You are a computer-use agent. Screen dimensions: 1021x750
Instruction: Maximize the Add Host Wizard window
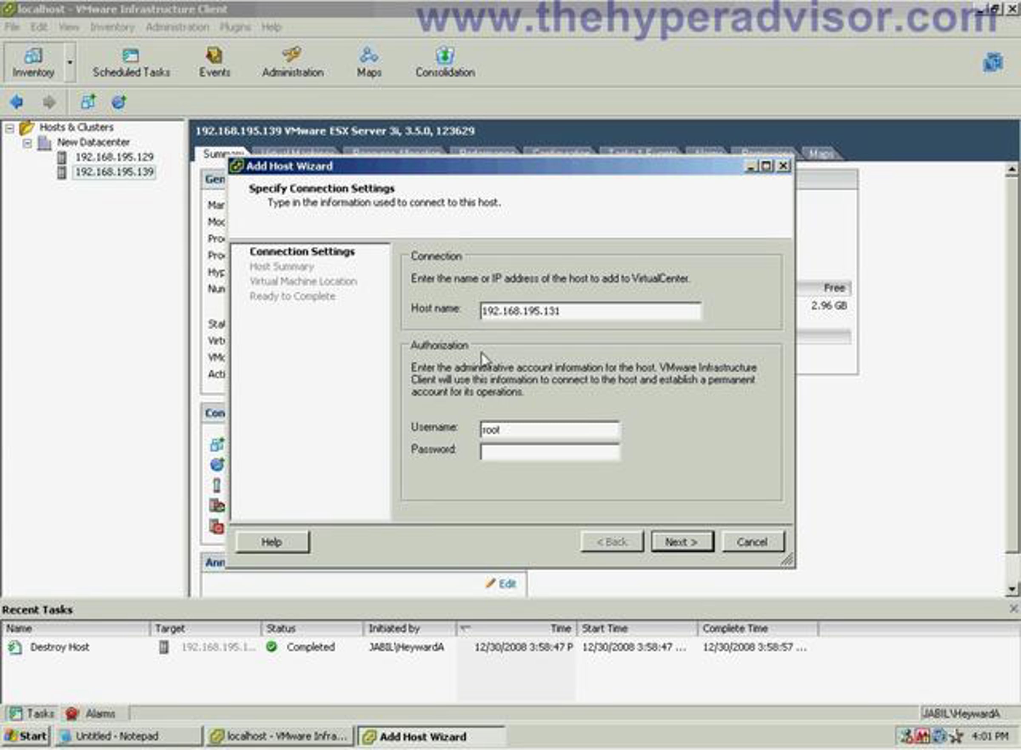point(767,166)
